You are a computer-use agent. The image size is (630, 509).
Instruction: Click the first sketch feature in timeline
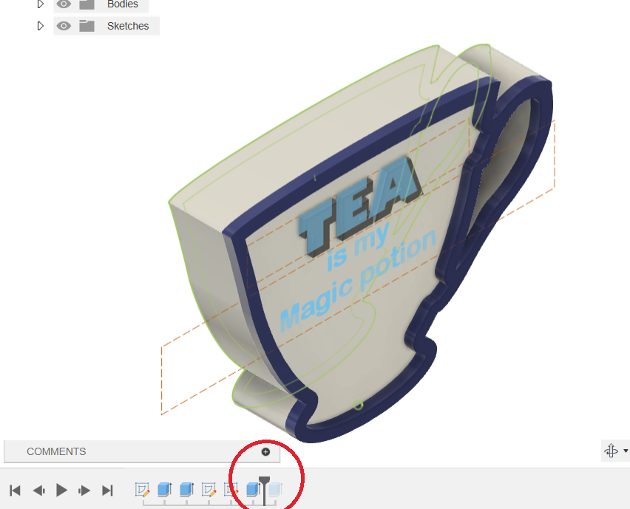[143, 489]
